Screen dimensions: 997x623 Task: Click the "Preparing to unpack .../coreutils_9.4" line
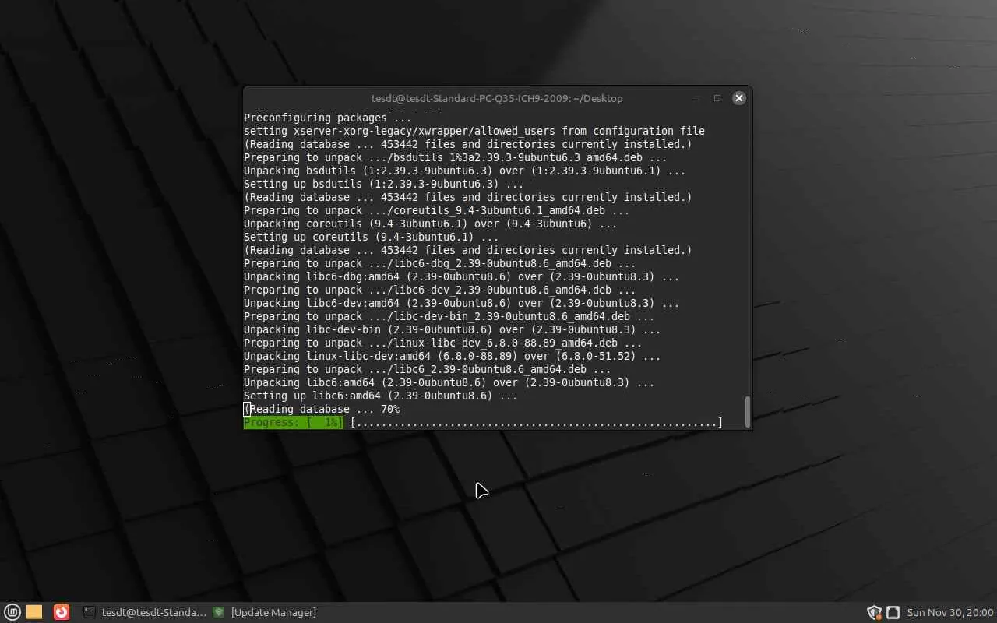[437, 210]
